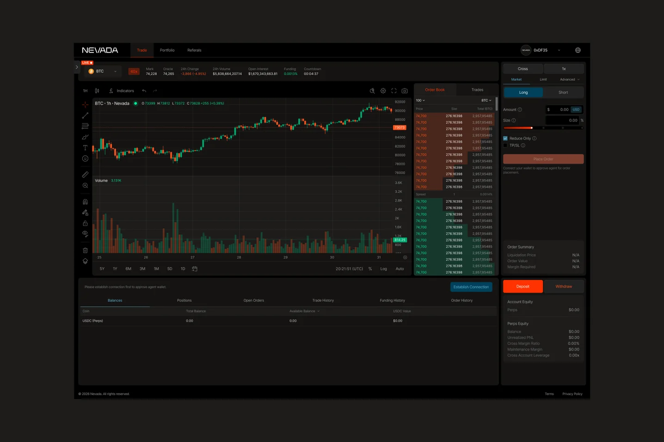Toggle stay in drawing mode
This screenshot has height=442, width=664.
[x=85, y=212]
